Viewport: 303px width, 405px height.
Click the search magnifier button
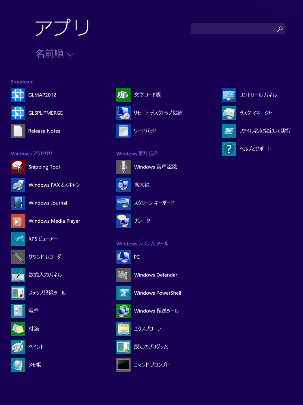coord(280,29)
